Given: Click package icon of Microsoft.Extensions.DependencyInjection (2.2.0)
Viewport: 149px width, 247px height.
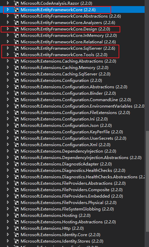Looking at the screenshot, I should point(16,151).
